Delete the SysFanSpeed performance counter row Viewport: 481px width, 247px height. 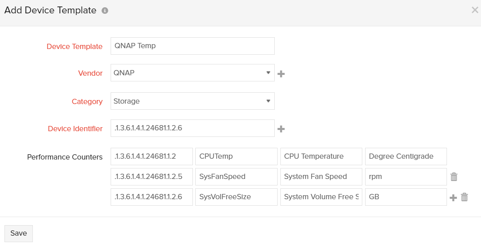coord(454,177)
